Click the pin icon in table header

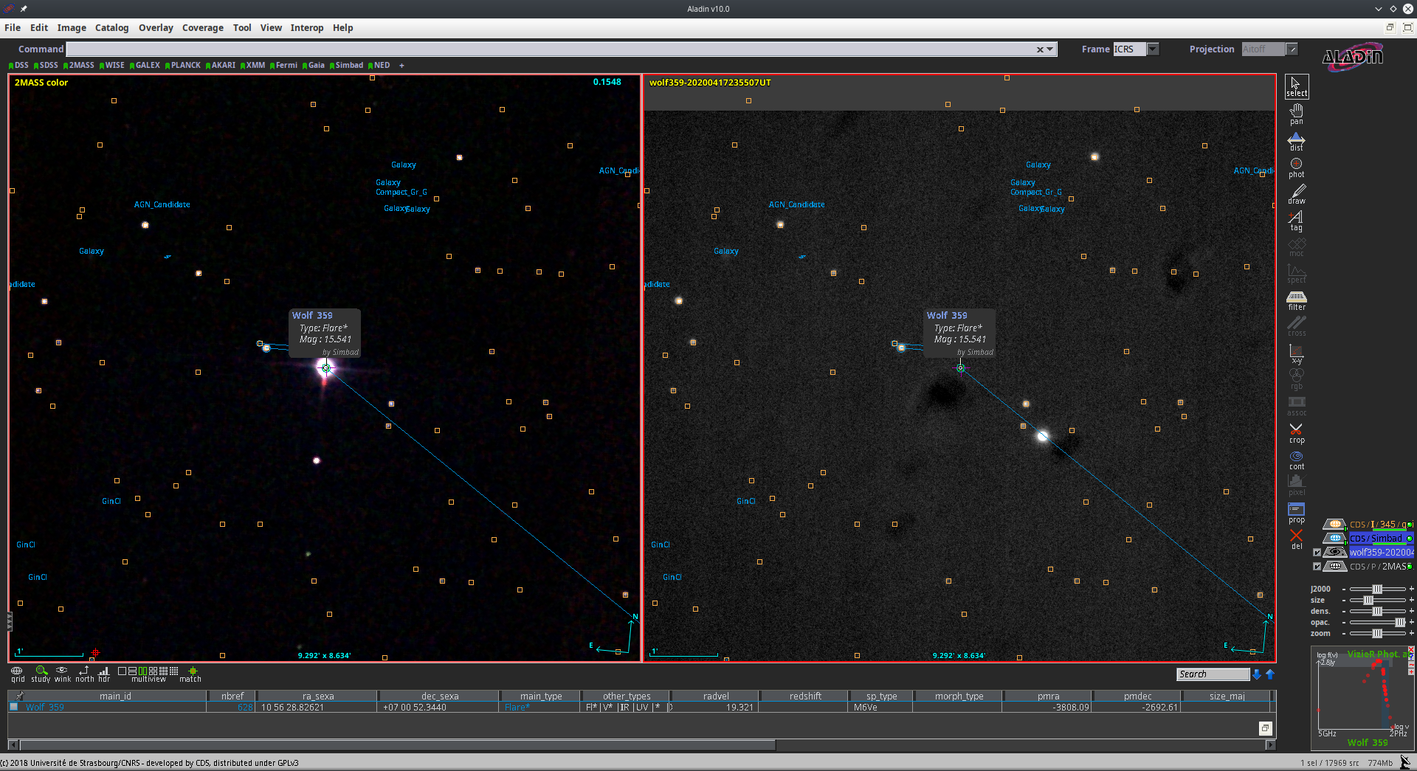click(19, 696)
